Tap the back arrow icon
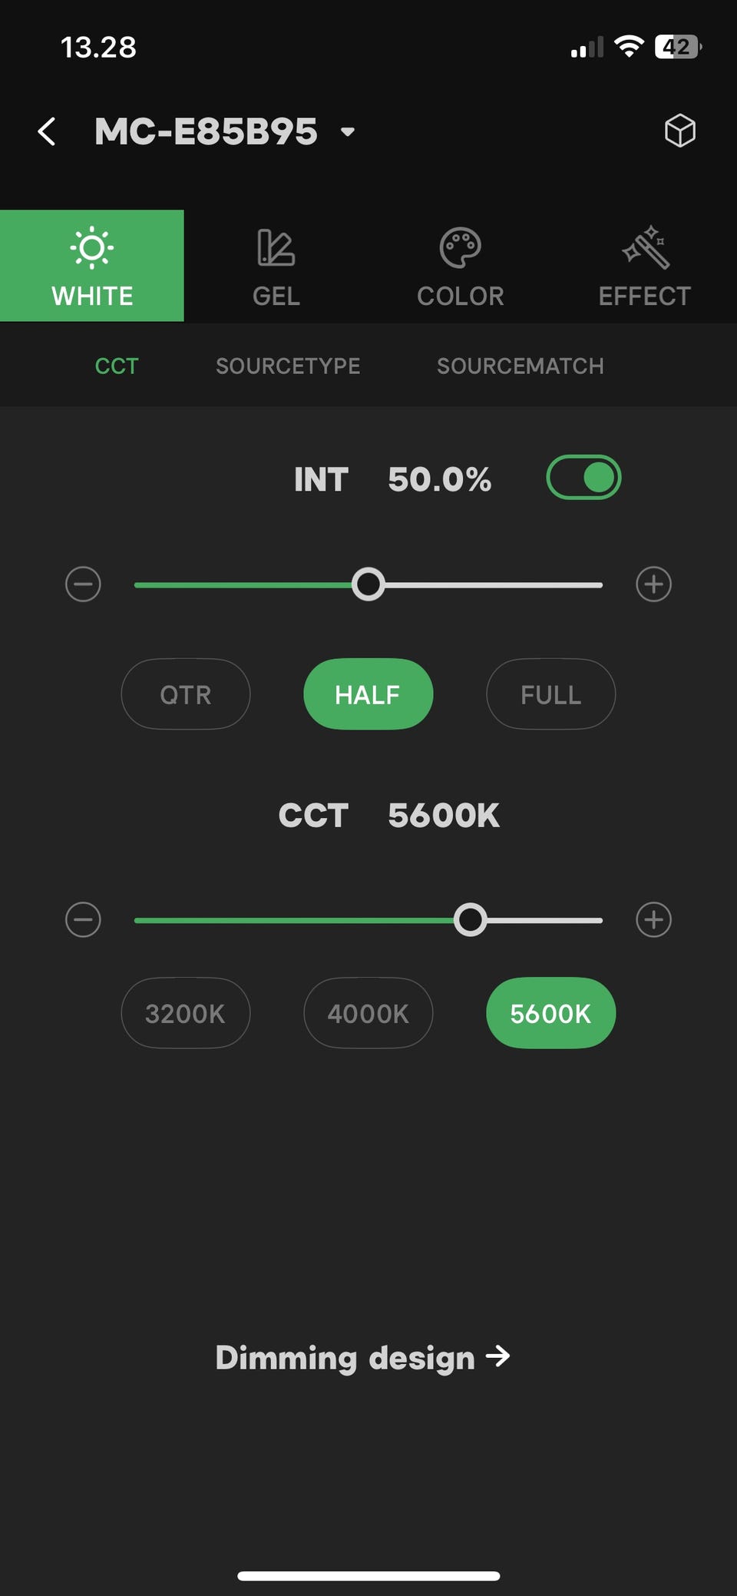The height and width of the screenshot is (1596, 737). point(48,131)
